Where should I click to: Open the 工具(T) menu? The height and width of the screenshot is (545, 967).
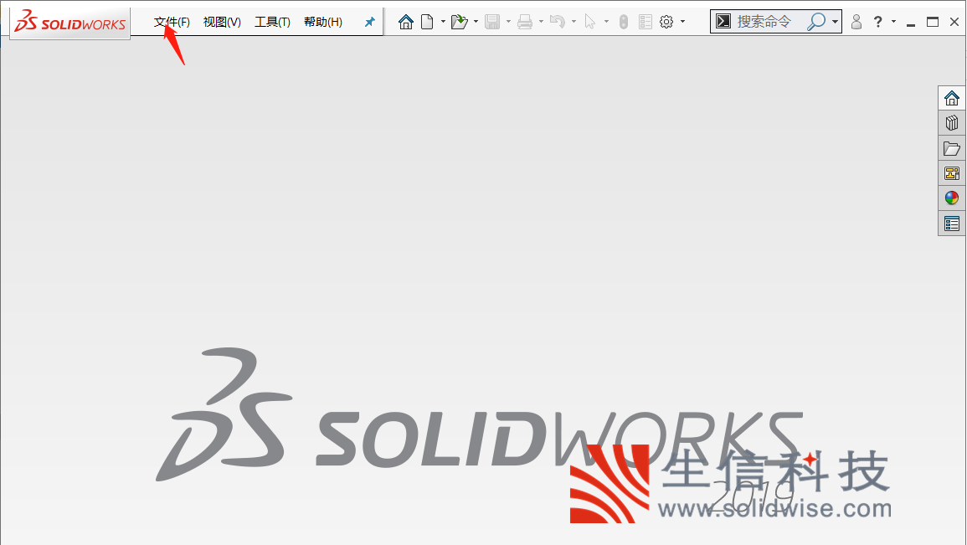click(273, 23)
